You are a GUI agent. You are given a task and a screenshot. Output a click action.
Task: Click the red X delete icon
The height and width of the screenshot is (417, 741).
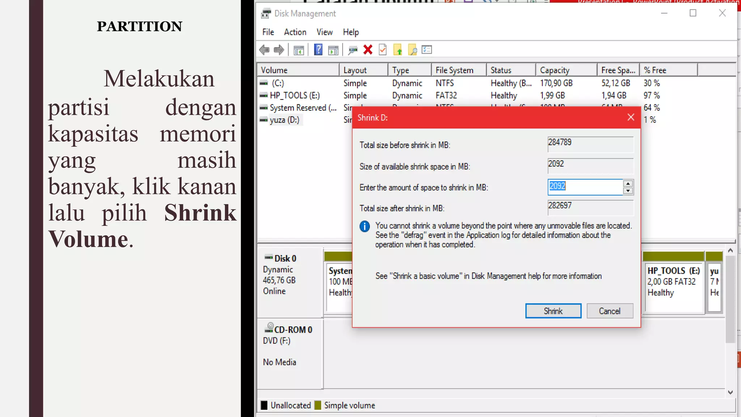click(368, 50)
